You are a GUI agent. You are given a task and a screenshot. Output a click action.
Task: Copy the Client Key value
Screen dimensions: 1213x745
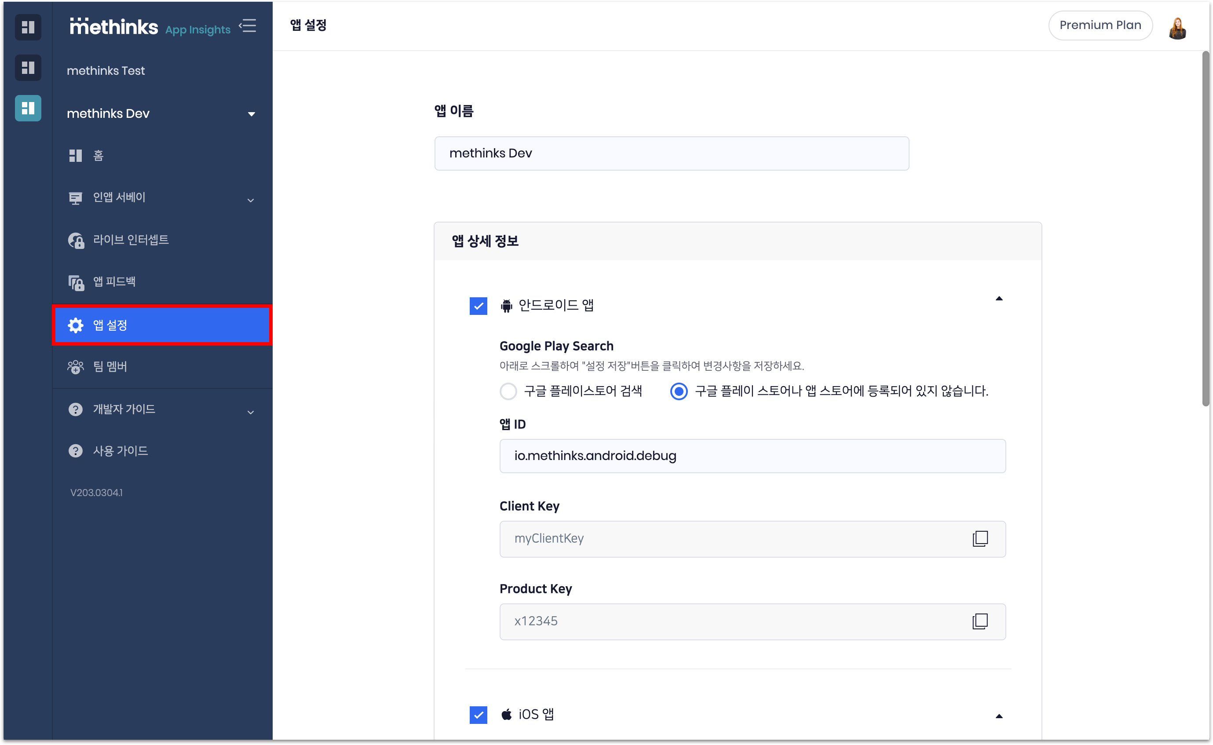(981, 539)
